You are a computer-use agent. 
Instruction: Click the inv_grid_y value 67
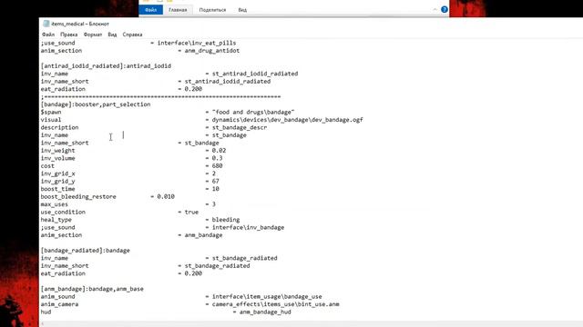pyautogui.click(x=215, y=182)
